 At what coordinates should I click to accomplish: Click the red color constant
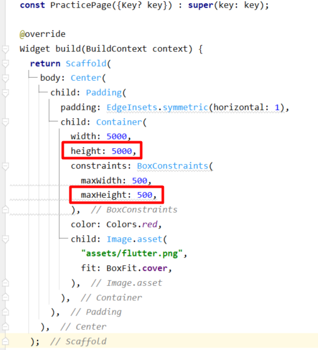point(150,225)
